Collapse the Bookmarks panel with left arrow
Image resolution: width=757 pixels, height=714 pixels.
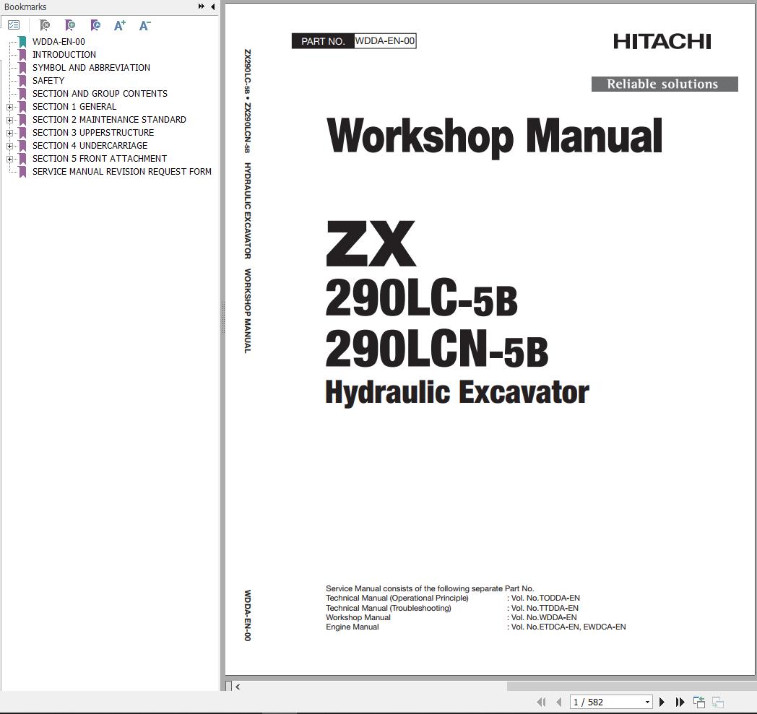click(213, 6)
